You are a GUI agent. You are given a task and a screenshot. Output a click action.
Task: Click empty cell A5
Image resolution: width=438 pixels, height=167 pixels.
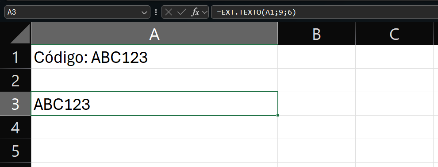point(154,151)
